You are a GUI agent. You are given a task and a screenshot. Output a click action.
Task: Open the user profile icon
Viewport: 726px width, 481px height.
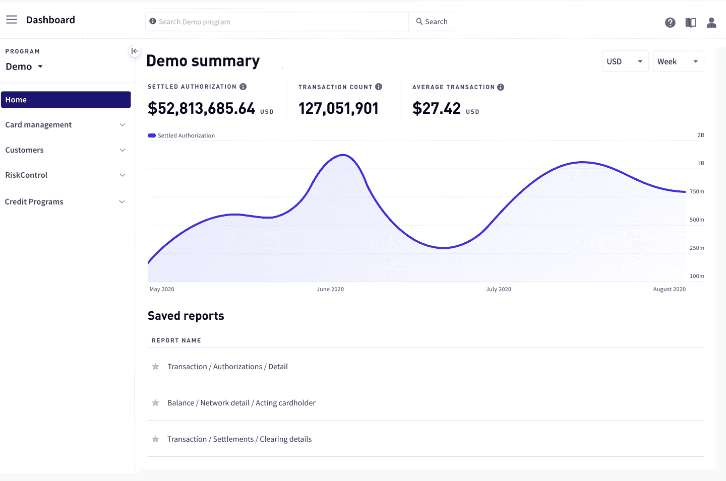(x=711, y=22)
